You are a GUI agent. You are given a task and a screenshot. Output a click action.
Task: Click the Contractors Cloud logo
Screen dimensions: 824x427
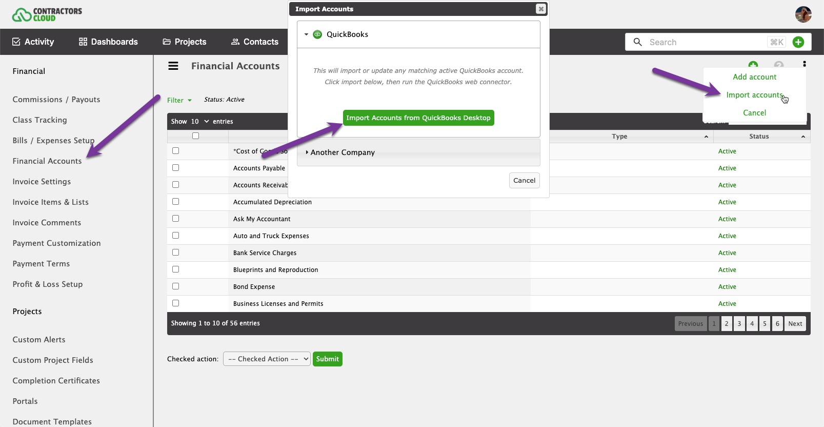47,14
